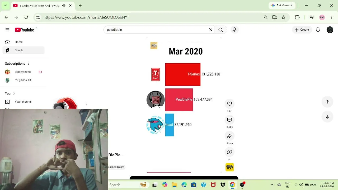Open the Wi-Fi network tray icon
Screen dimensions: 338x190
[296, 185]
